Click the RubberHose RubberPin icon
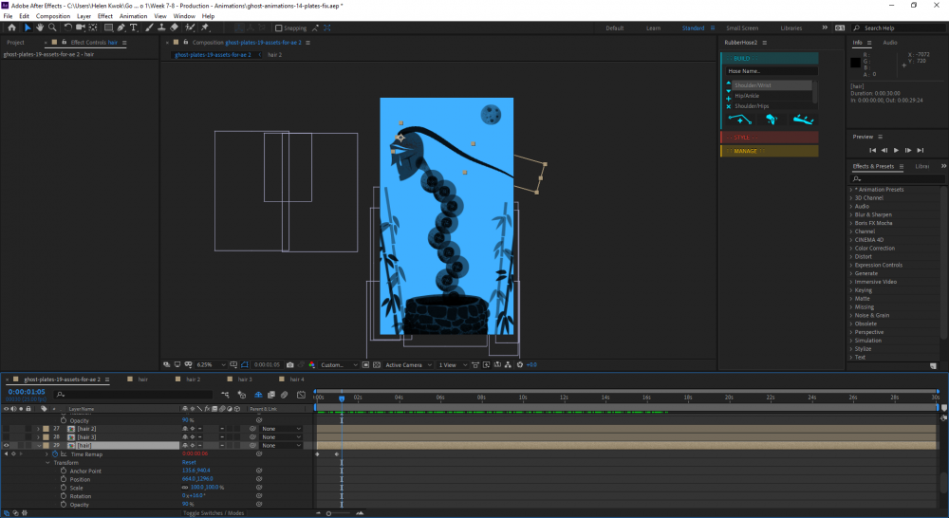The width and height of the screenshot is (949, 518). [x=803, y=120]
